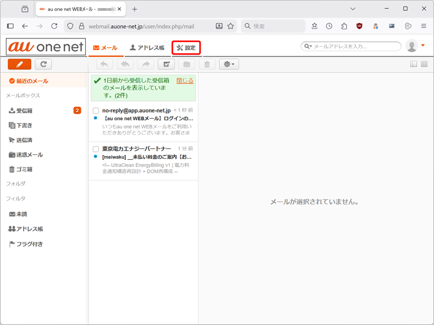Select the フラグ付き flagged filter

pyautogui.click(x=29, y=244)
